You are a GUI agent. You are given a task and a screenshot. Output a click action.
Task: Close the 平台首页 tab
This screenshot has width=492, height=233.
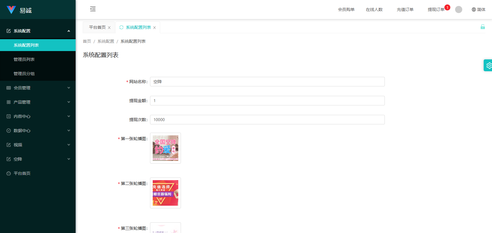pyautogui.click(x=109, y=28)
